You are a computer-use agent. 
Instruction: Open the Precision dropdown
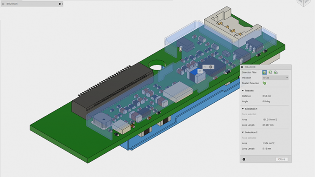[276, 78]
